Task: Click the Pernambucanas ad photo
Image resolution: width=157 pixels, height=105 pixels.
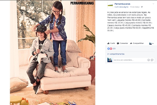Action: point(53,53)
